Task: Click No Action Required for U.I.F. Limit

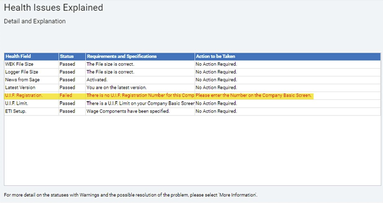Action: pos(216,103)
